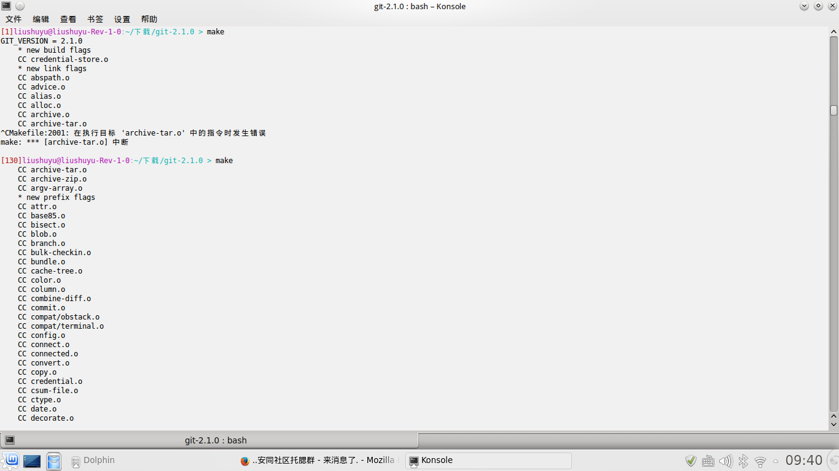Click line 'CC compat/terminal.o'
Viewport: 839px width, 471px height.
tap(61, 326)
